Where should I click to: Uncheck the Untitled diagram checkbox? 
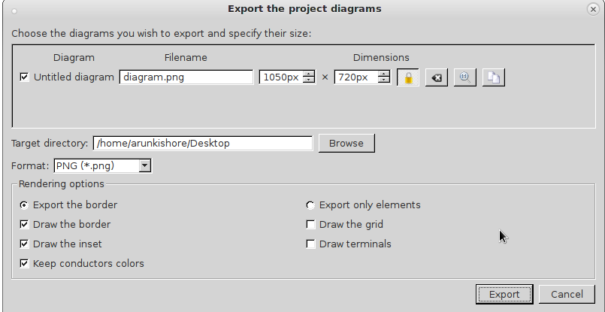click(x=24, y=77)
